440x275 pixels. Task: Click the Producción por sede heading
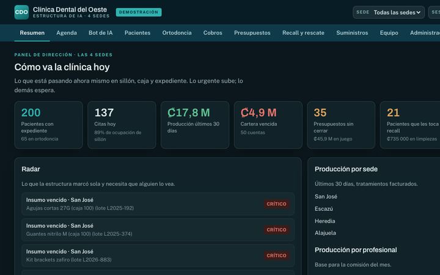(x=346, y=169)
